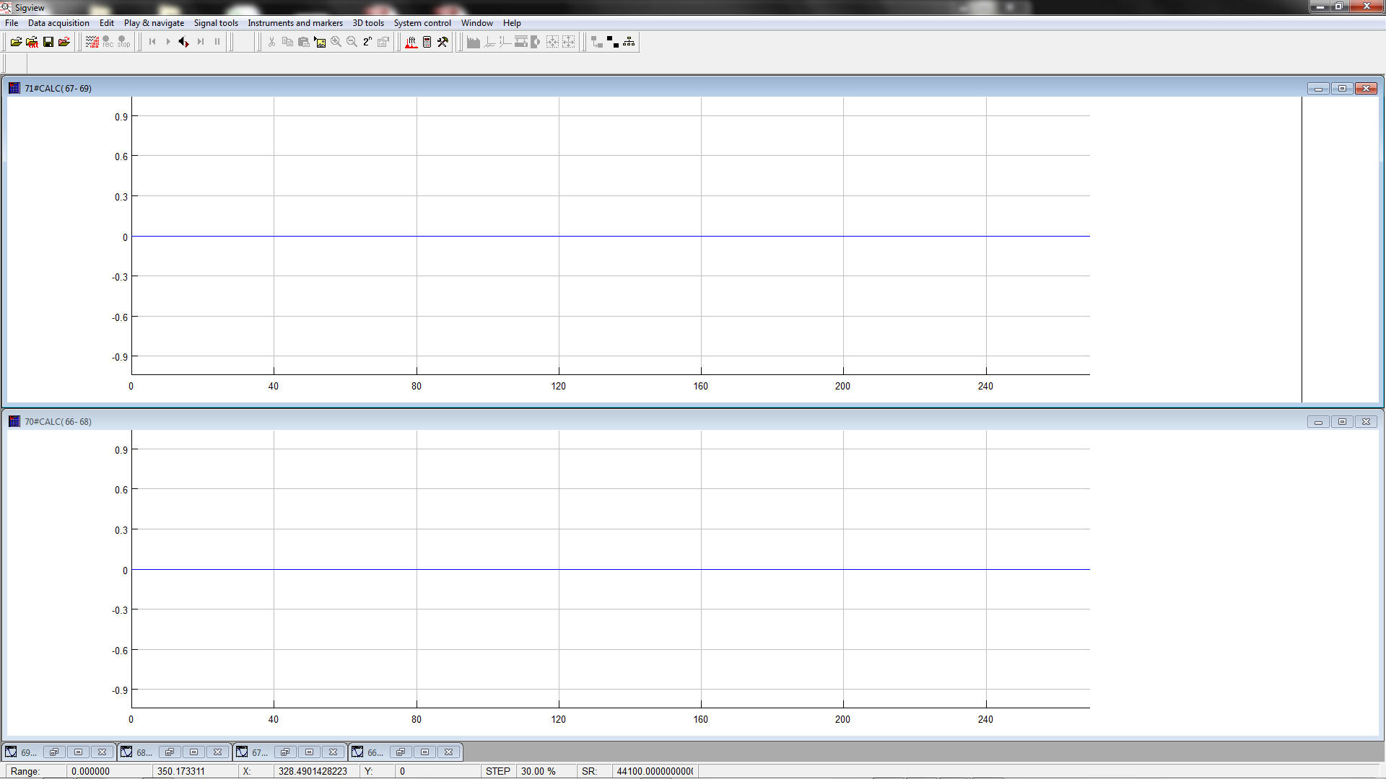Minimize the 71#CALC window
Viewport: 1386px width, 779px height.
[x=1318, y=89]
